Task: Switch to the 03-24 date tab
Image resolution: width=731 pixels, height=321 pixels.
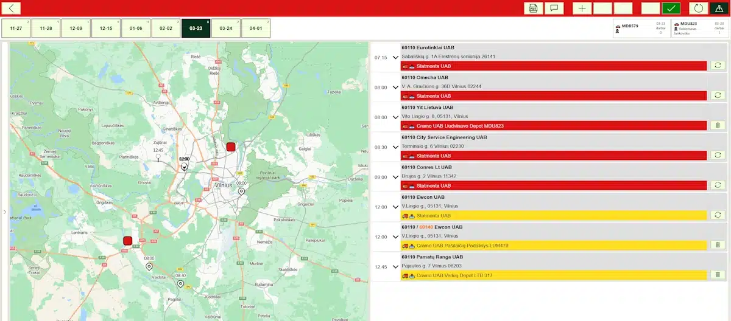Action: click(226, 28)
